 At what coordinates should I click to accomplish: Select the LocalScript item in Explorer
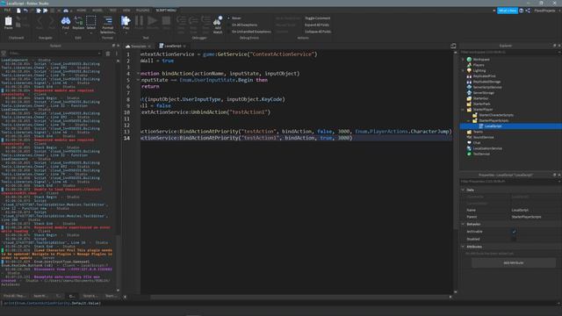tap(493, 126)
